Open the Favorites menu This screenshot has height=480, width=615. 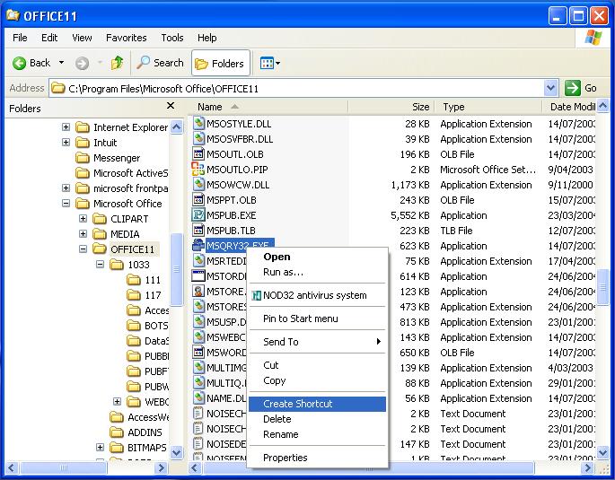tap(126, 38)
